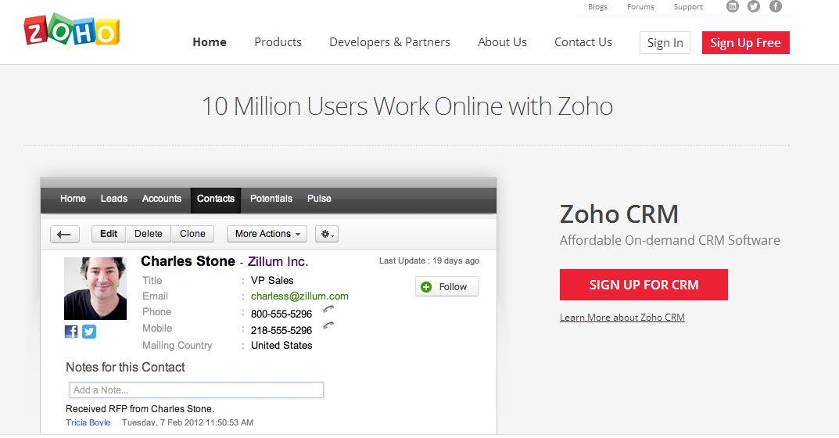This screenshot has height=438, width=839.
Task: Expand the More Actions dropdown
Action: tap(268, 234)
